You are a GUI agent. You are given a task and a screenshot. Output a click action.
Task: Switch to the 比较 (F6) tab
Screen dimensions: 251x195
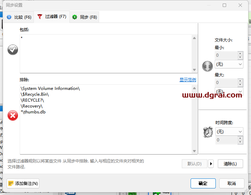pyautogui.click(x=19, y=17)
